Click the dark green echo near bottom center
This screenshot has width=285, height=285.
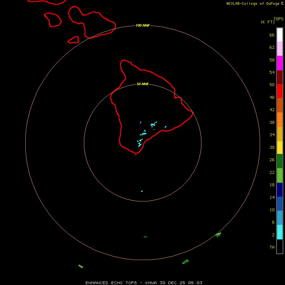pos(145,237)
